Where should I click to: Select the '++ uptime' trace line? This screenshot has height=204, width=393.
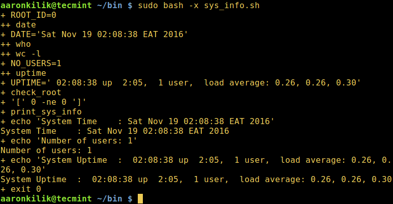(x=23, y=73)
